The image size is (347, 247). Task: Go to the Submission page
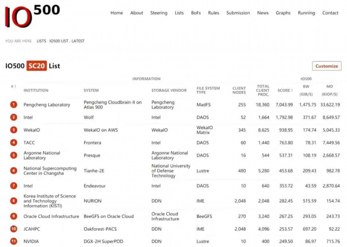[x=238, y=13]
